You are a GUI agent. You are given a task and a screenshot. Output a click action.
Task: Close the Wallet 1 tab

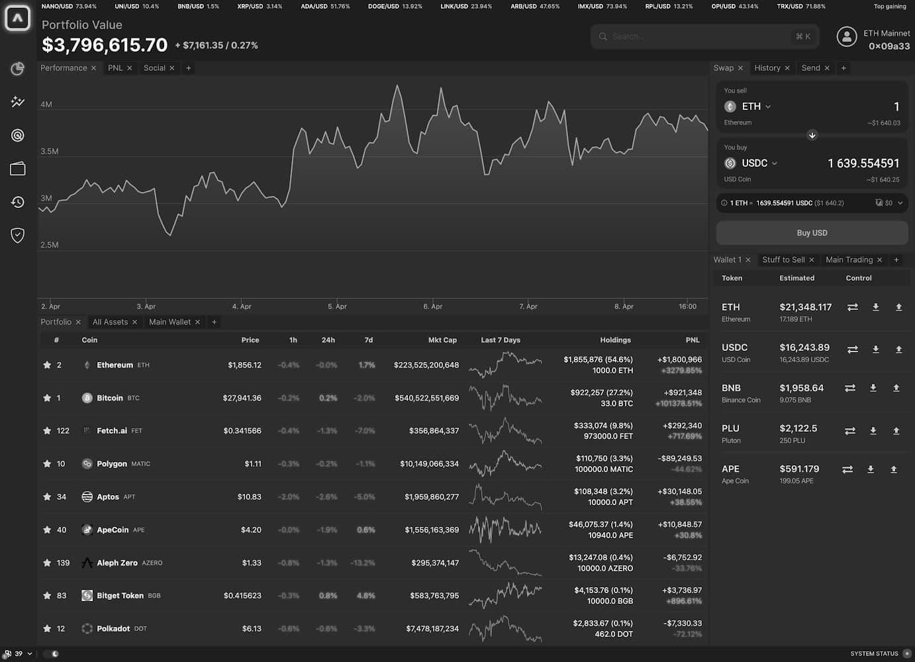pyautogui.click(x=748, y=260)
